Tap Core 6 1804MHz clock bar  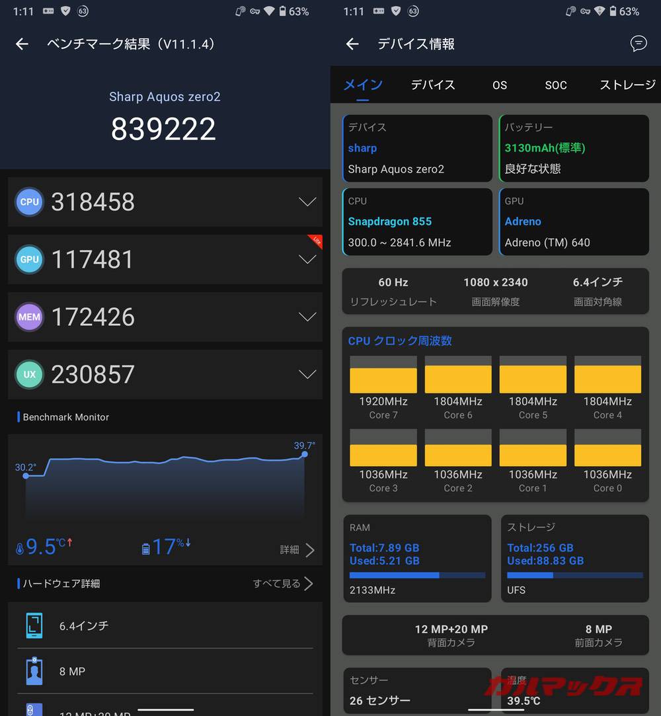[x=458, y=374]
